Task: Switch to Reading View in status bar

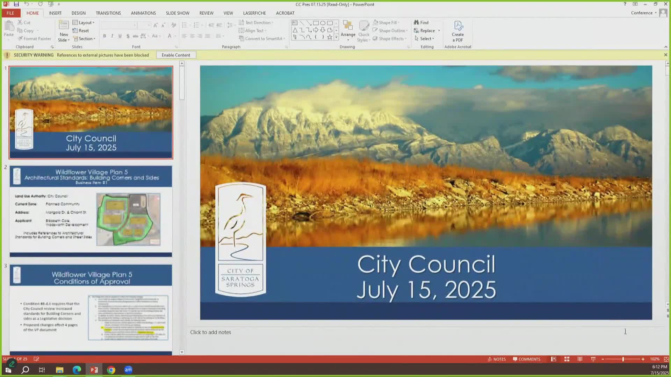Action: click(580, 359)
